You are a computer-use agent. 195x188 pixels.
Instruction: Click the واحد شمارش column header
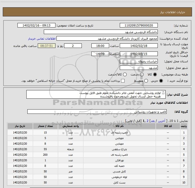[x=70, y=126]
